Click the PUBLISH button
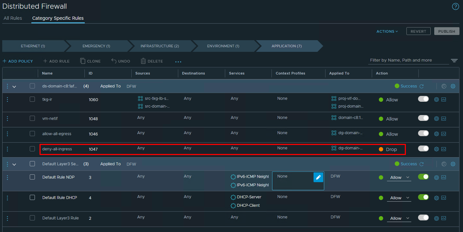This screenshot has width=463, height=232. pos(446,31)
